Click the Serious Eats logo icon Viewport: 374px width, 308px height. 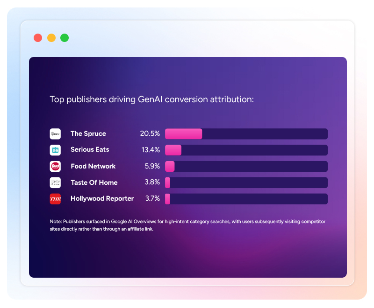(55, 150)
